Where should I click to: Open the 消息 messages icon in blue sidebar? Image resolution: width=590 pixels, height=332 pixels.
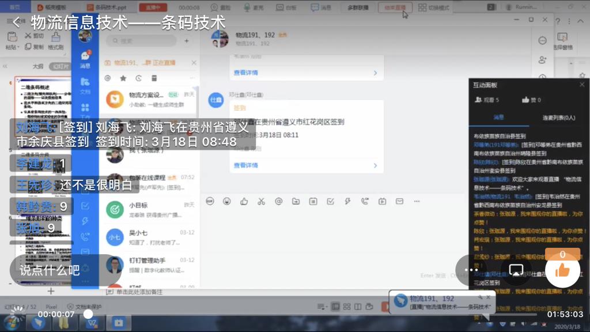click(x=85, y=58)
